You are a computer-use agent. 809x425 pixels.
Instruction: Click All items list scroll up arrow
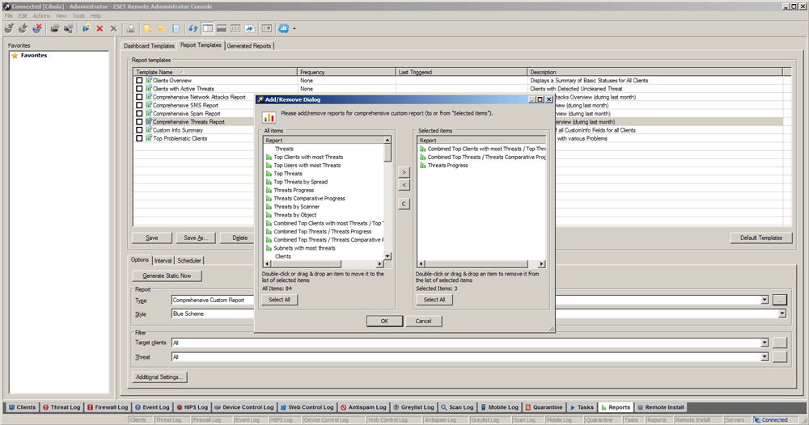388,140
